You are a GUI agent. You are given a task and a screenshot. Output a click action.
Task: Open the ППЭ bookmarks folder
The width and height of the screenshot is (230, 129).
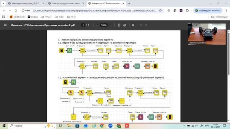coord(72,17)
